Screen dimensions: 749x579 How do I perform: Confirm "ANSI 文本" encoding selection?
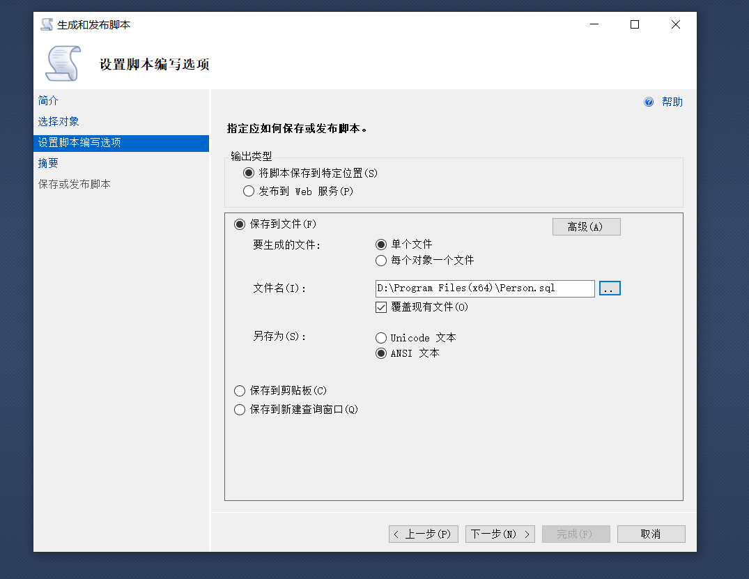(381, 353)
